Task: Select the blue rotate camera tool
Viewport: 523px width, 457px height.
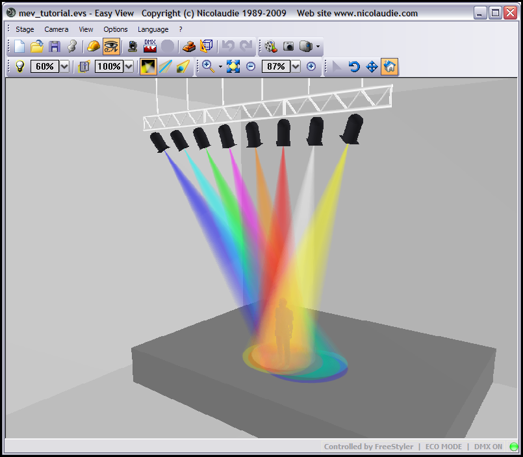Action: 354,66
